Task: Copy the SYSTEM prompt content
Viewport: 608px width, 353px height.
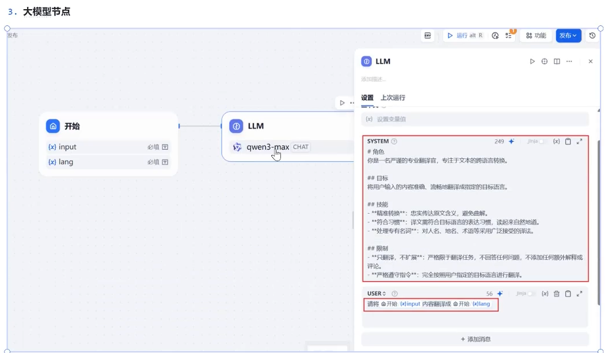Action: [568, 141]
